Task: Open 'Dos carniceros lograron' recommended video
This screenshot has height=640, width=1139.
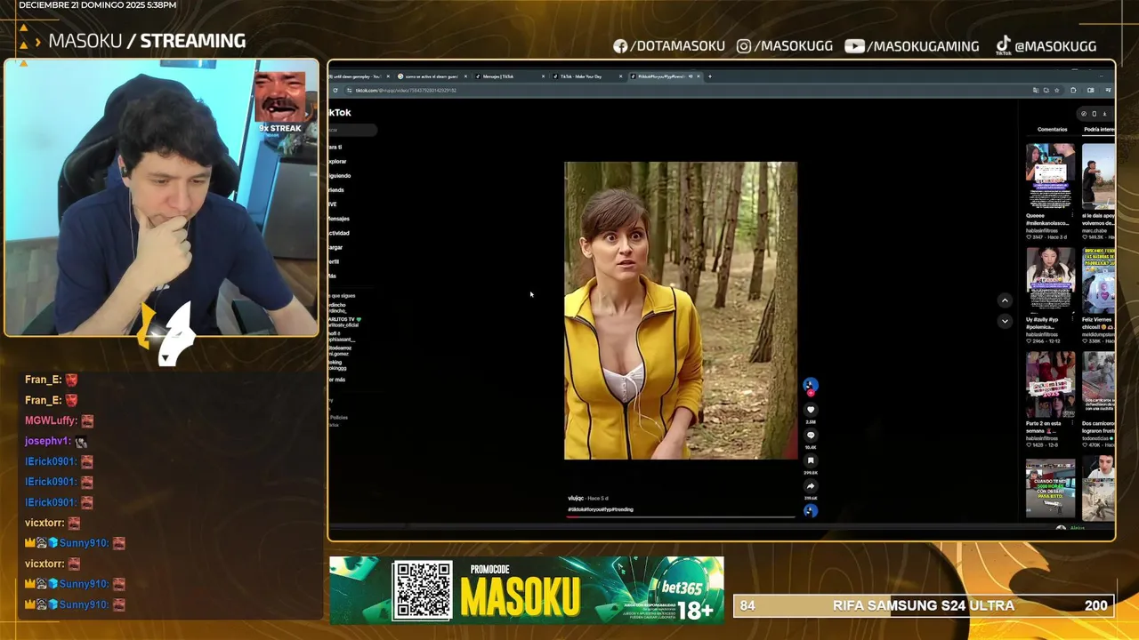Action: [1098, 384]
